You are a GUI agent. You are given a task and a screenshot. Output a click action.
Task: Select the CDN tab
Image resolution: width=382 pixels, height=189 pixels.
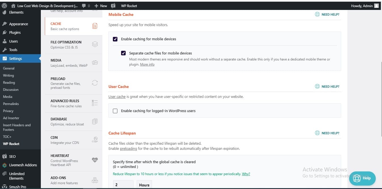click(73, 140)
